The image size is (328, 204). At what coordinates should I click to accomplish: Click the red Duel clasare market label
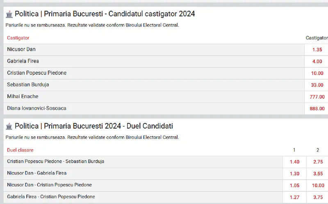(x=20, y=150)
